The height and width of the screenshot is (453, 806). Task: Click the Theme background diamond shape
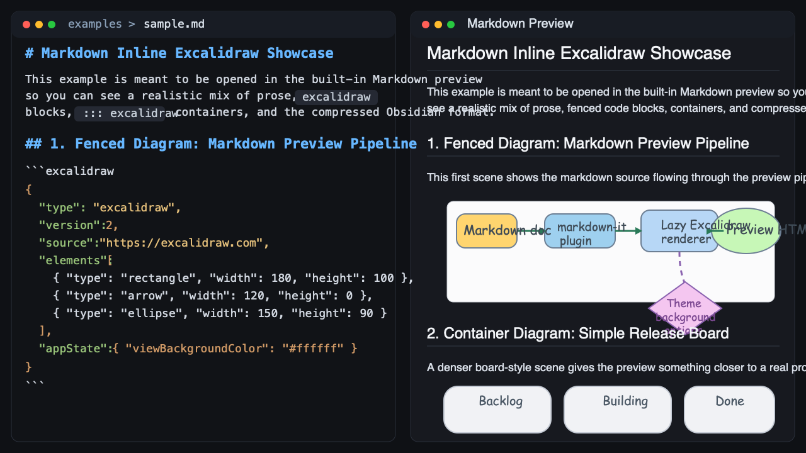click(685, 308)
